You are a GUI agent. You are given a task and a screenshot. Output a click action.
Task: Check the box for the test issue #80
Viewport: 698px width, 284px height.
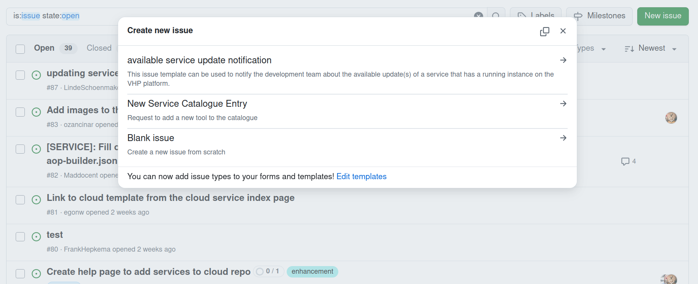click(x=20, y=236)
